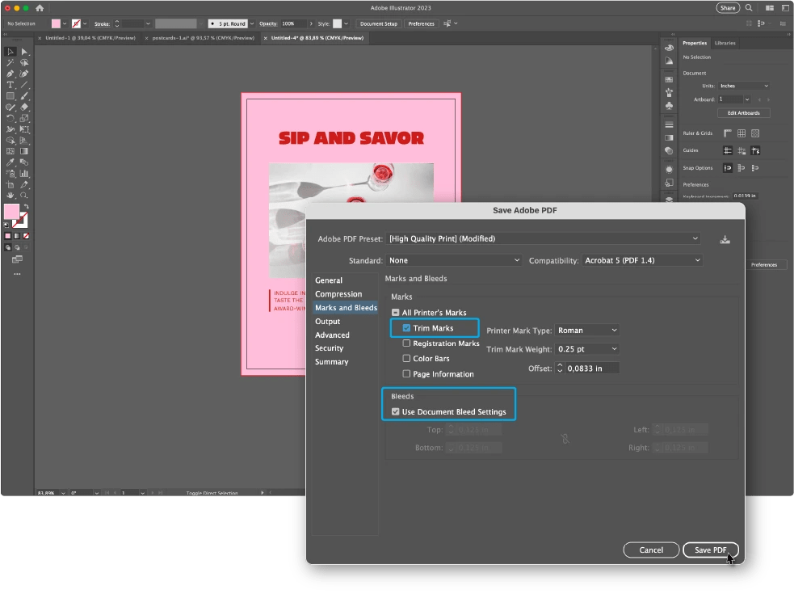Select the Gradient tool
The width and height of the screenshot is (794, 594).
tap(25, 150)
